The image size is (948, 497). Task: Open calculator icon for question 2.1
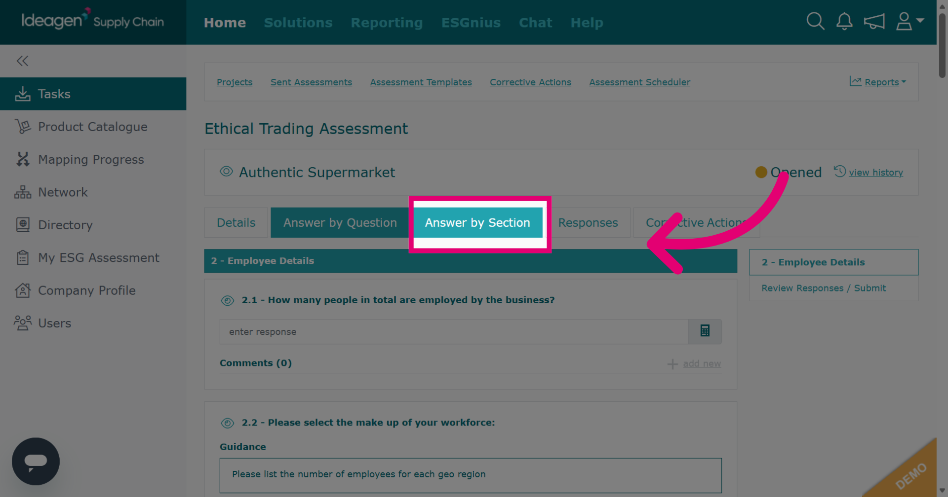tap(705, 331)
